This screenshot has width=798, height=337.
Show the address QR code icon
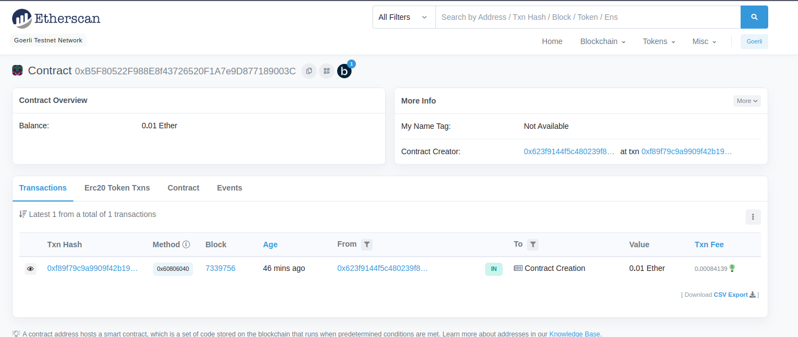click(327, 71)
